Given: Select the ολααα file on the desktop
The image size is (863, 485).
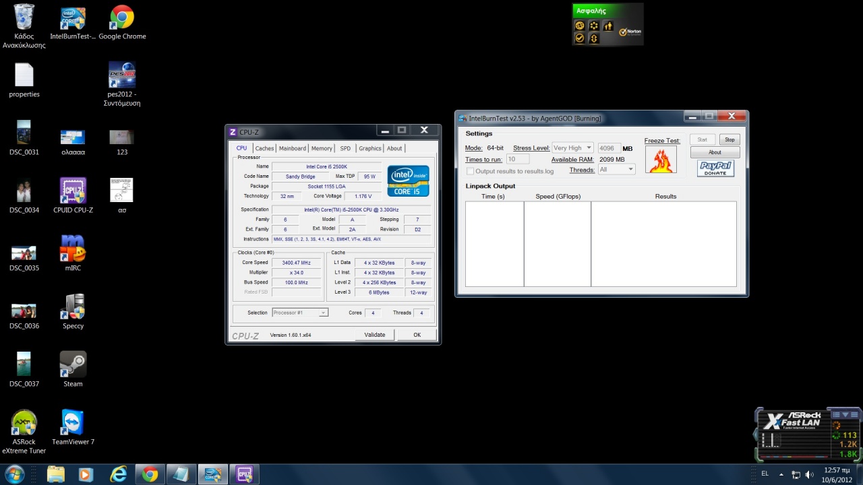Looking at the screenshot, I should tap(73, 142).
